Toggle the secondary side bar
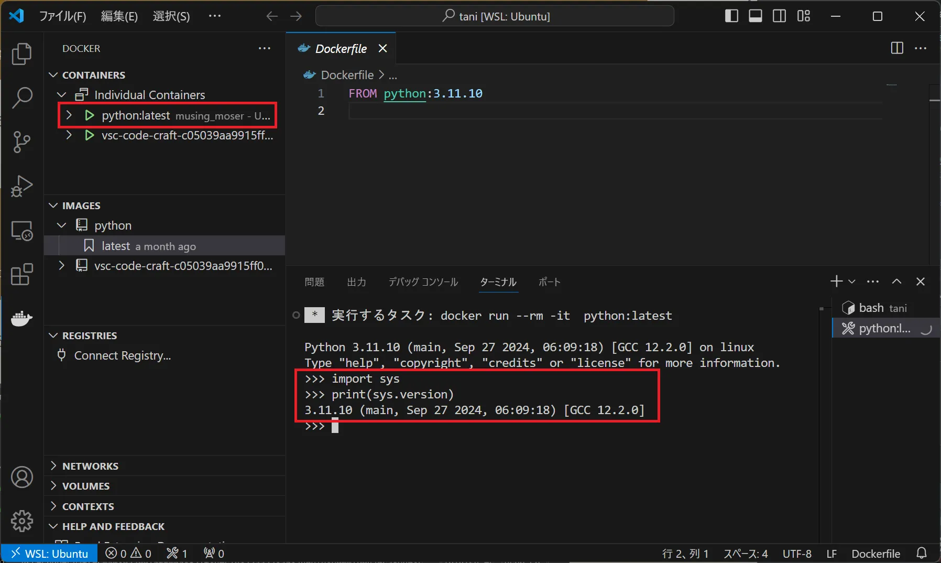 779,16
